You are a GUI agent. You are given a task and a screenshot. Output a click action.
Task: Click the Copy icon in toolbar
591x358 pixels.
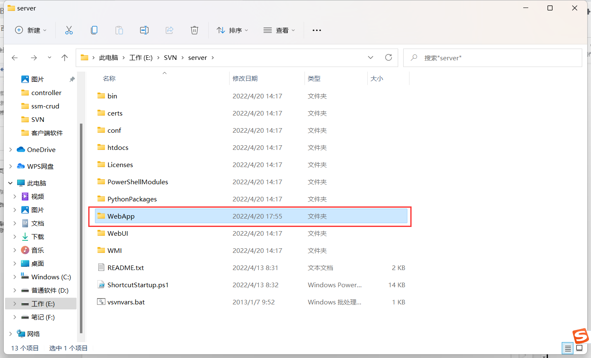point(94,30)
